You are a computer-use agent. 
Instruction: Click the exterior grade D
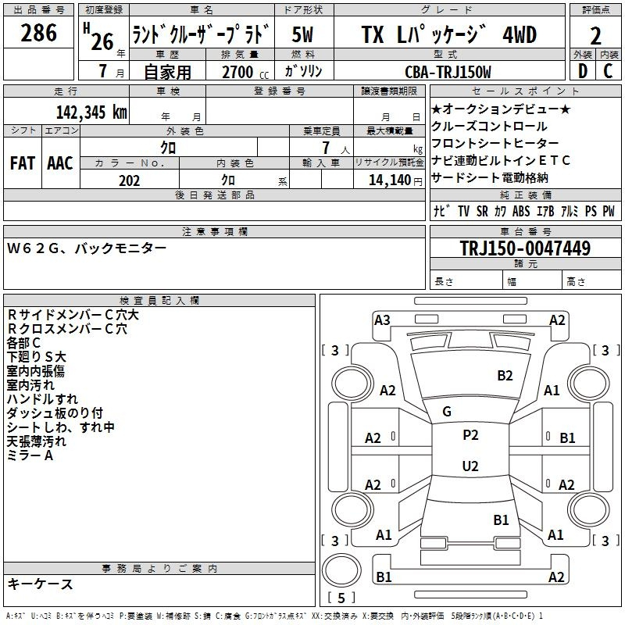coord(582,71)
